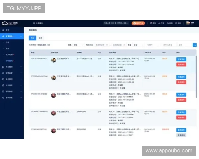Click the 待办事项 pending count text
The height and width of the screenshot is (159, 199).
39,45
